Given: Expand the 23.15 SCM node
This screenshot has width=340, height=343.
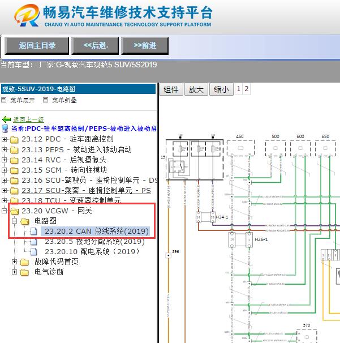Looking at the screenshot, I should 4,170.
